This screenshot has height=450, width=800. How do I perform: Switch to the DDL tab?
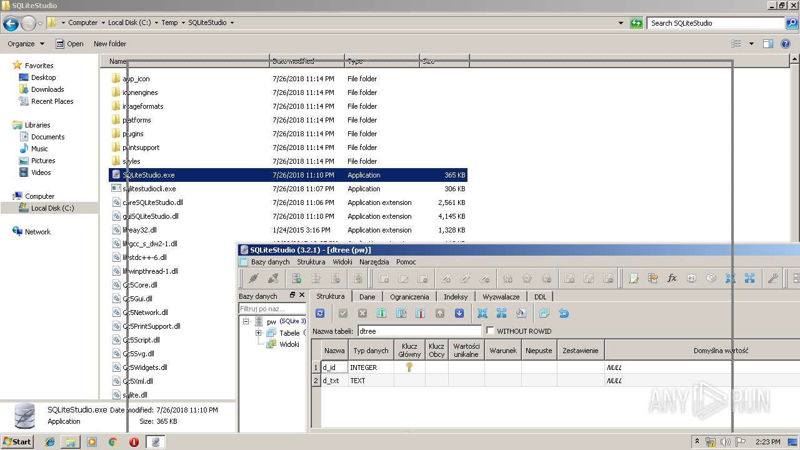(540, 297)
